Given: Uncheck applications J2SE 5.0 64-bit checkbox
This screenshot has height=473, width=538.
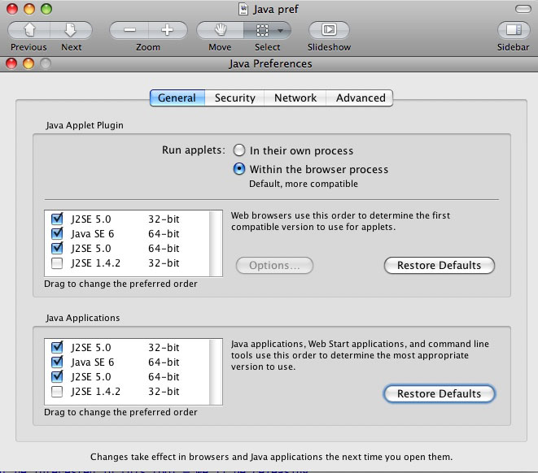Looking at the screenshot, I should [x=57, y=376].
